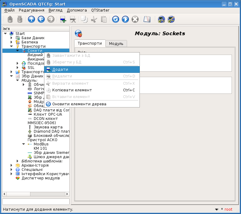Viewport: 241px width, 214px height.
Task: Open the manual book icon in toolbar
Action: point(147,19)
